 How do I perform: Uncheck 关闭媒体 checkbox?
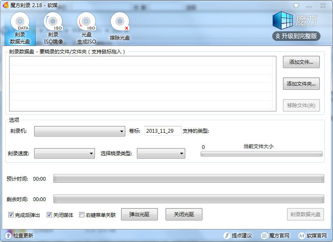tap(49, 214)
